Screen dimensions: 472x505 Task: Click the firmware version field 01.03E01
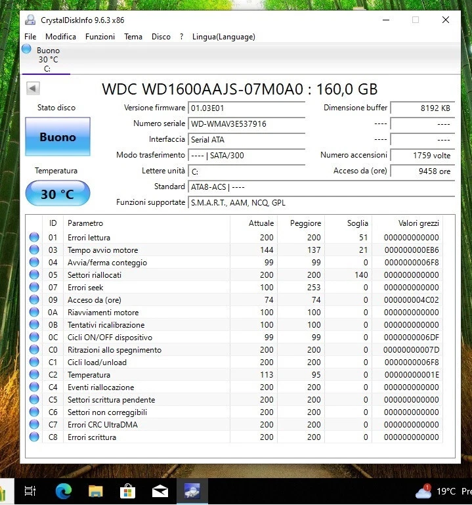[x=246, y=108]
